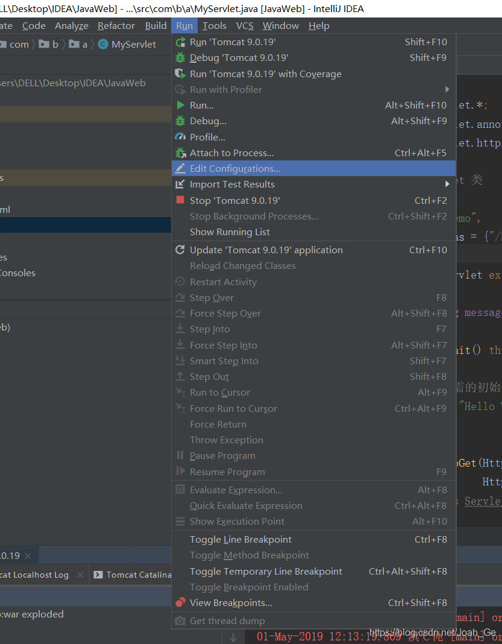Viewport: 502px width, 644px height.
Task: Click the project path ending IDEA\JavaWeb
Action: tap(73, 83)
